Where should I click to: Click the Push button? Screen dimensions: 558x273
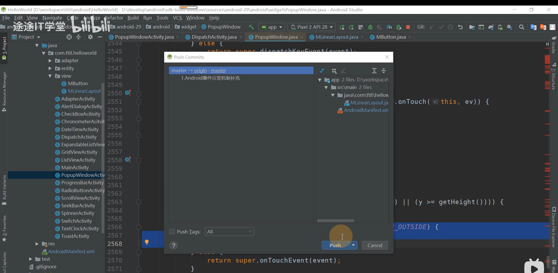coord(335,246)
